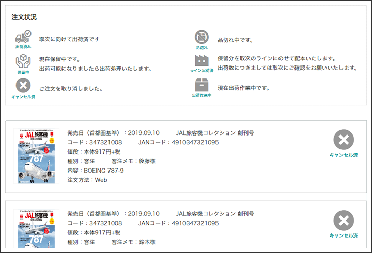Select text 現在出荷作業中です。
Viewport: 372px width, 253px height.
244,88
